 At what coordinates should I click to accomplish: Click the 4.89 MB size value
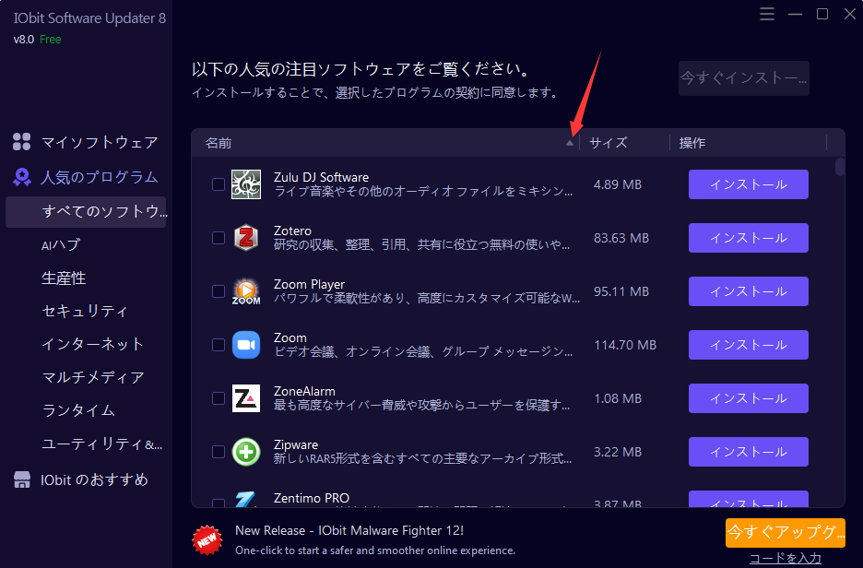(618, 184)
